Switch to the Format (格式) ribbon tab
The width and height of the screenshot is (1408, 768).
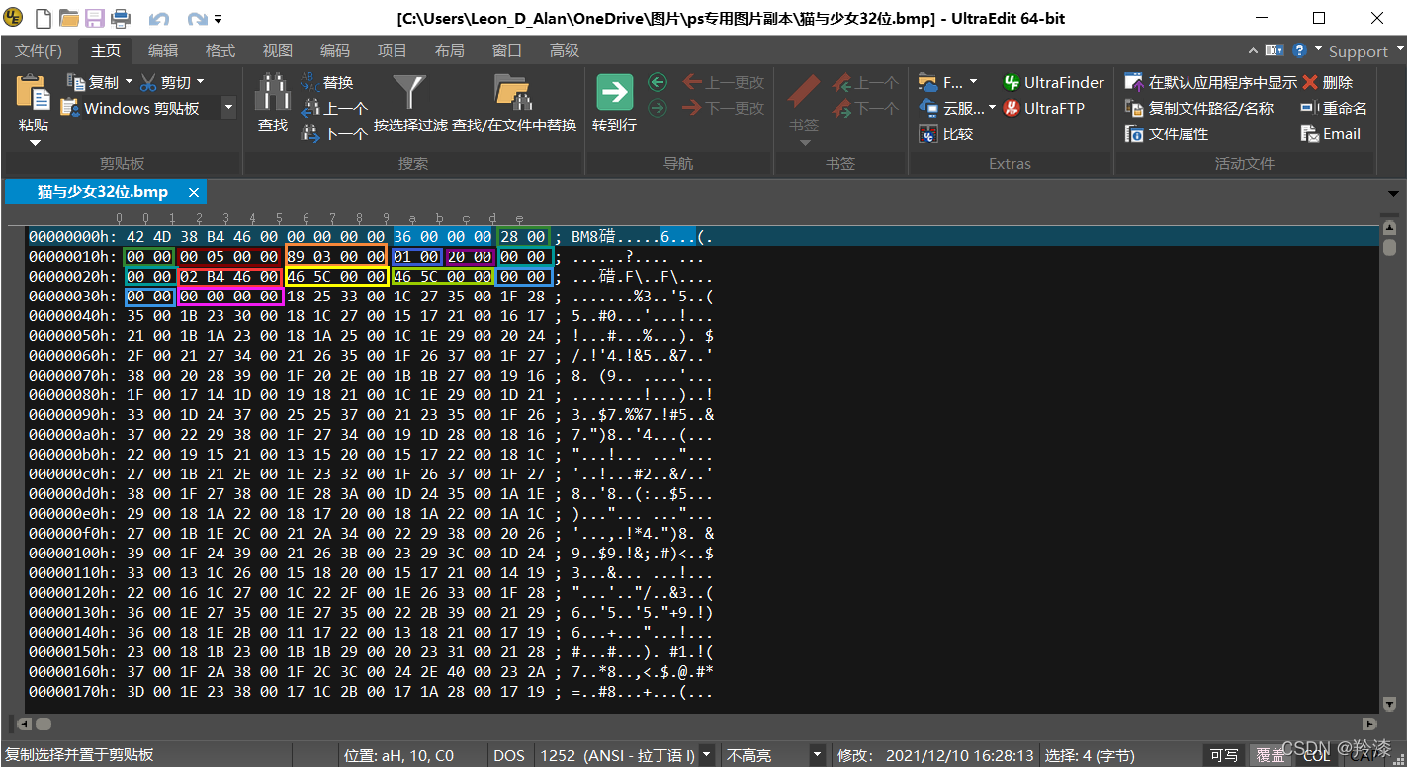[220, 50]
